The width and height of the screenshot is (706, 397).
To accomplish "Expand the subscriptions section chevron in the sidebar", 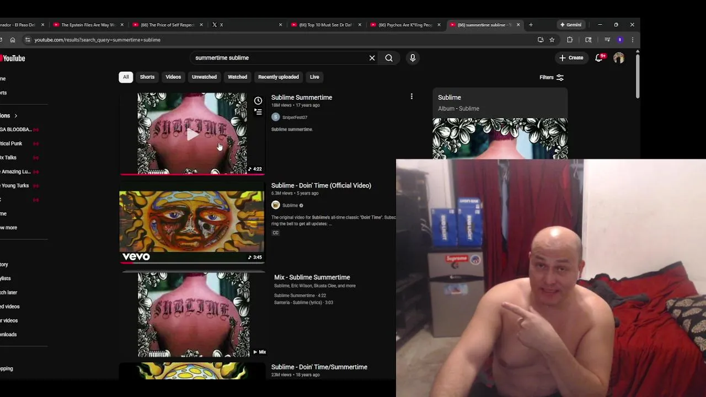I will click(15, 116).
